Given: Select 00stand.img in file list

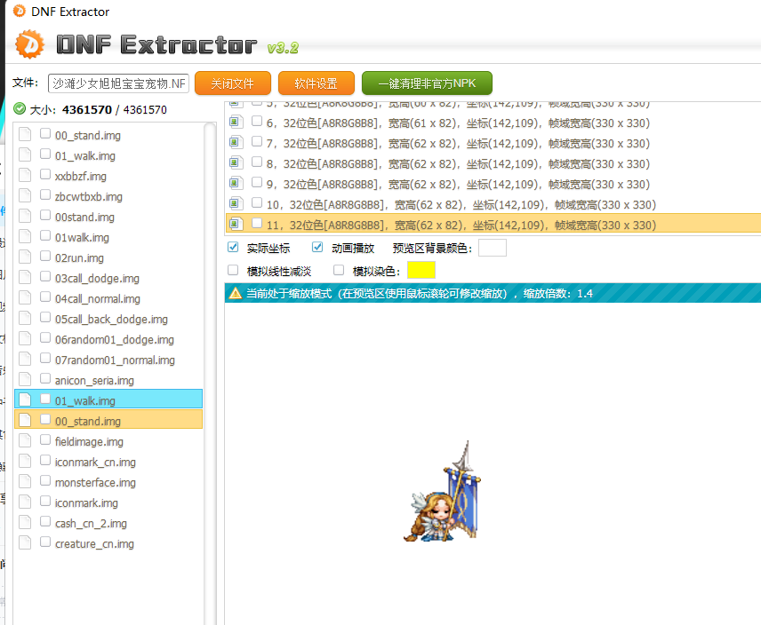Looking at the screenshot, I should (84, 217).
